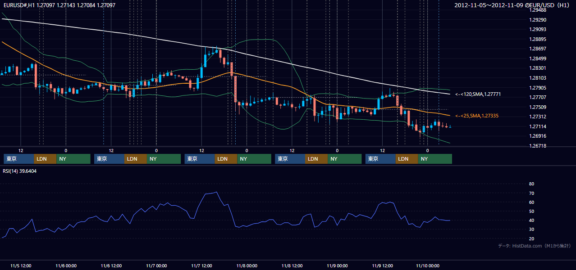Click the 11/10 00:00 time axis label
The height and width of the screenshot is (270, 576).
coord(428,265)
